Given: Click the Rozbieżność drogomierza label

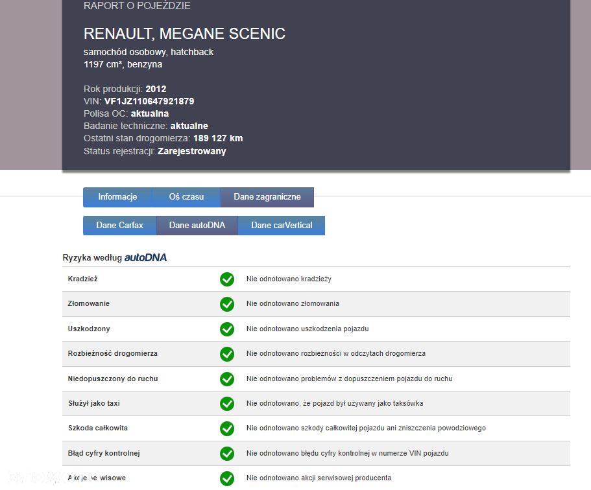Looking at the screenshot, I should pyautogui.click(x=113, y=353).
